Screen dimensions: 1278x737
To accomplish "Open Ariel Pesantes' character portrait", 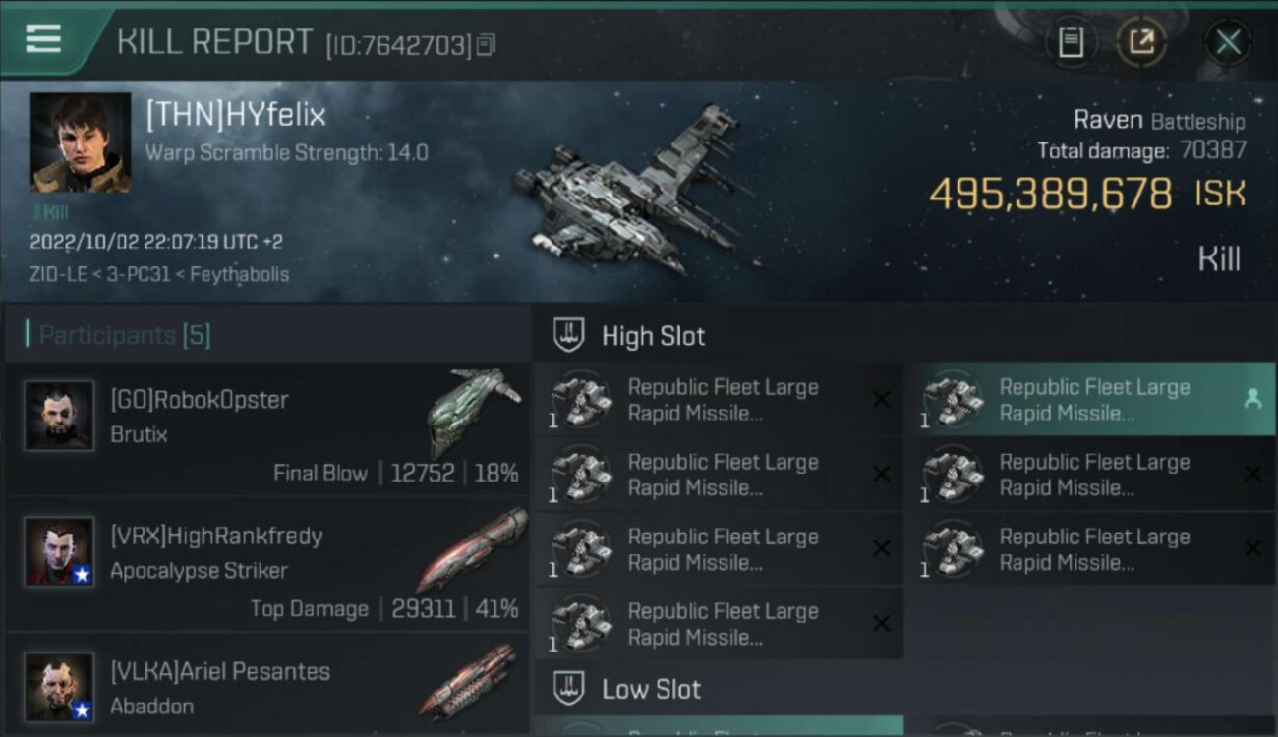I will 59,687.
